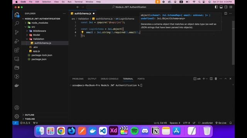The width and height of the screenshot is (247, 138).
Task: Open the Run menu
Action: point(69,2)
